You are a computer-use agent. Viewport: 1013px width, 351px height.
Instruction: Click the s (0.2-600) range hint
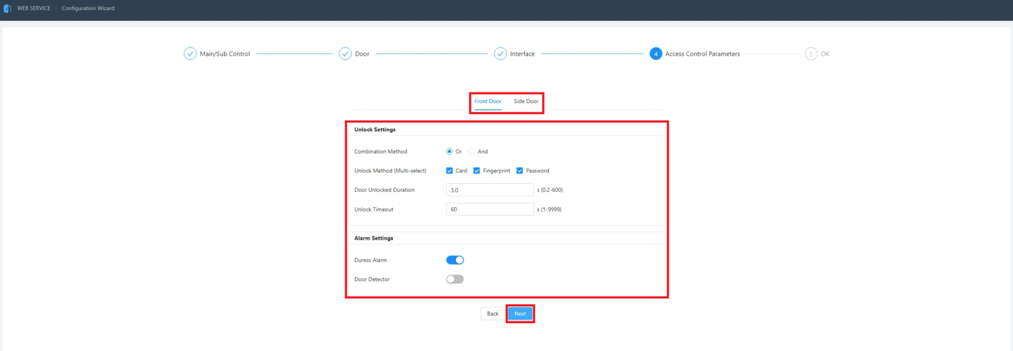click(550, 190)
